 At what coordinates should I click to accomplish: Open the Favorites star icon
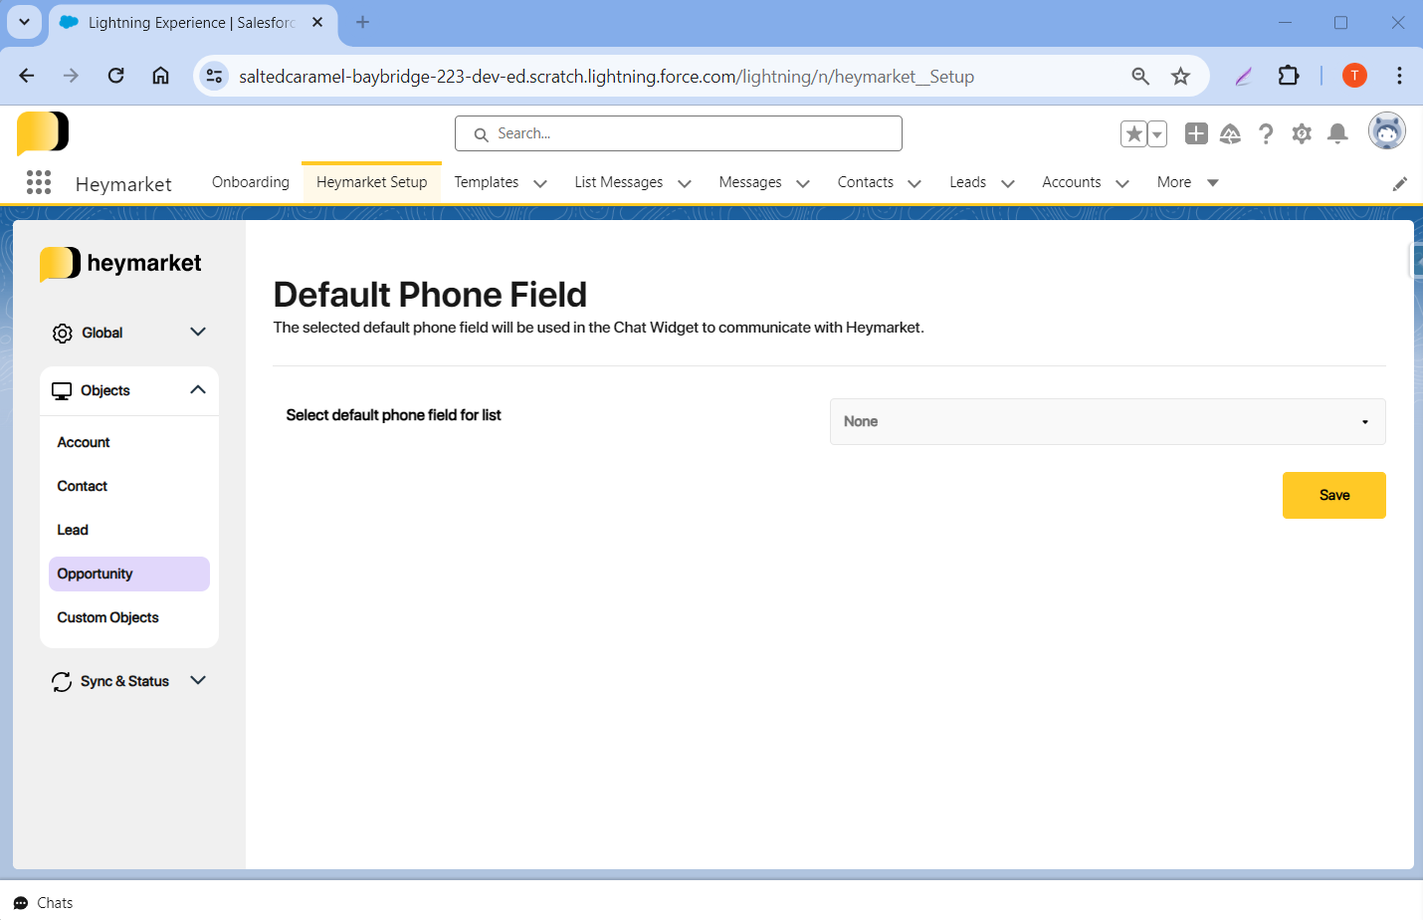(1133, 133)
